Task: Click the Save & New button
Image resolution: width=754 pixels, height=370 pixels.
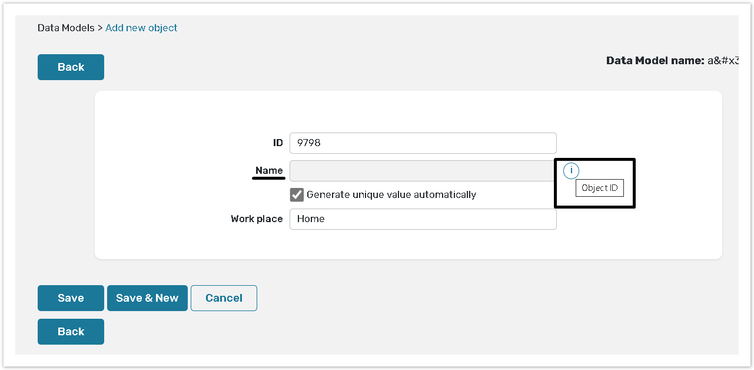Action: pyautogui.click(x=147, y=298)
